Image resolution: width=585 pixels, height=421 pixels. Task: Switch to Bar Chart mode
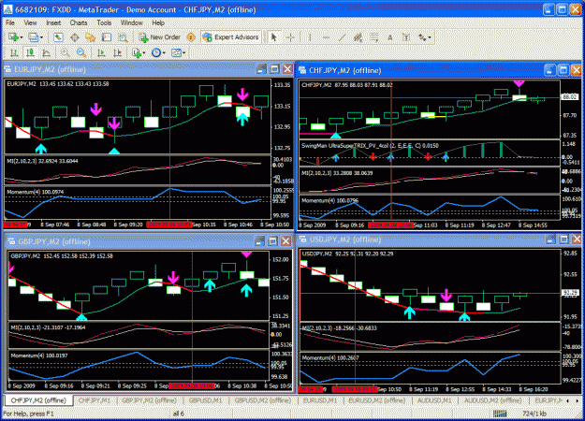pyautogui.click(x=14, y=53)
